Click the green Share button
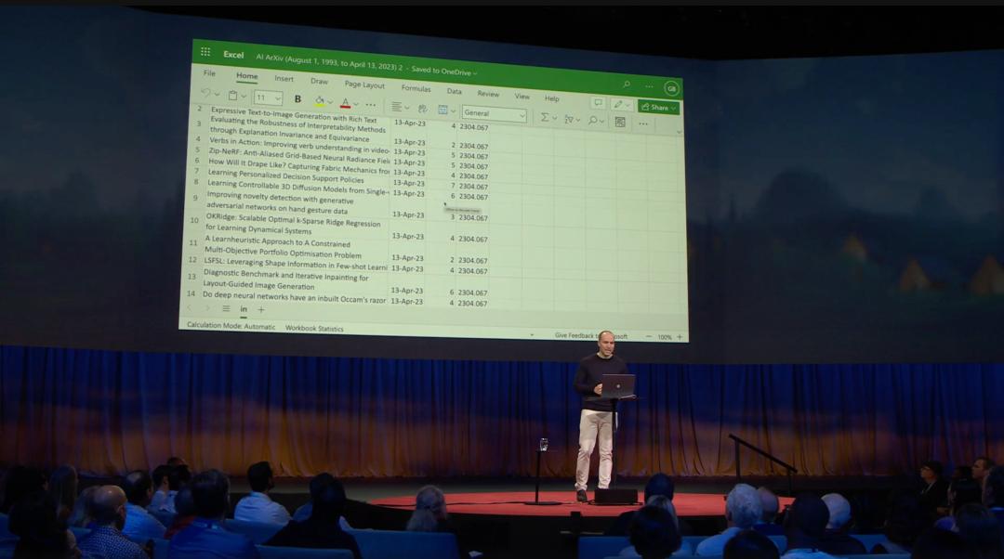 (x=658, y=107)
